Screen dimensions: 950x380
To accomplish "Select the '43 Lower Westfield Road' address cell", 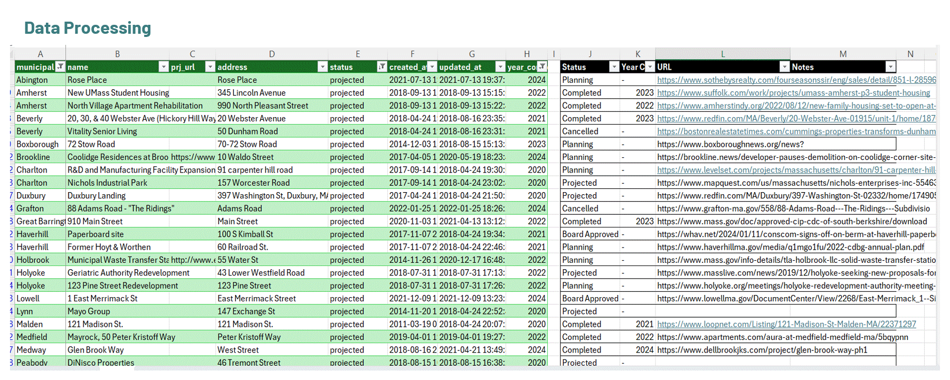I will (272, 273).
